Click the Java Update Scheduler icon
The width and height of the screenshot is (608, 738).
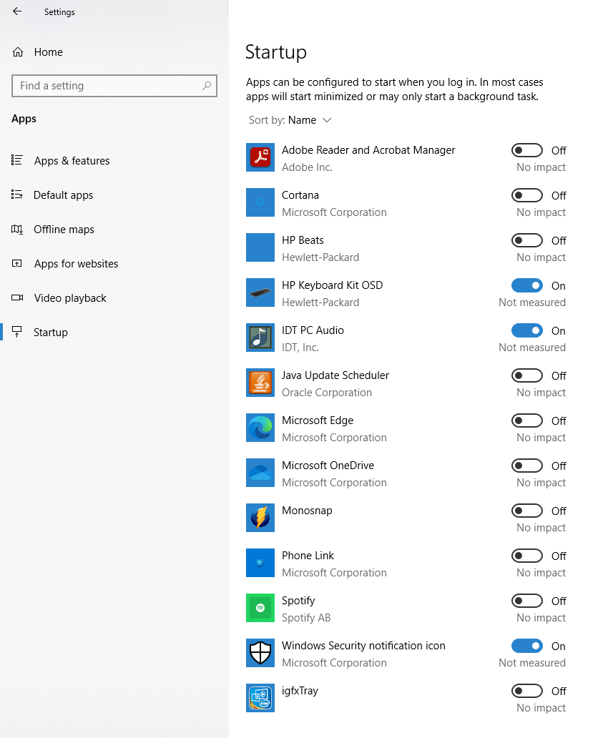pos(260,383)
